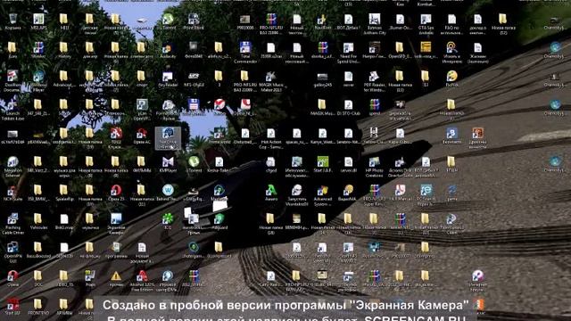Select the Hot Action Cop audio file
The width and height of the screenshot is (571, 321).
click(270, 138)
